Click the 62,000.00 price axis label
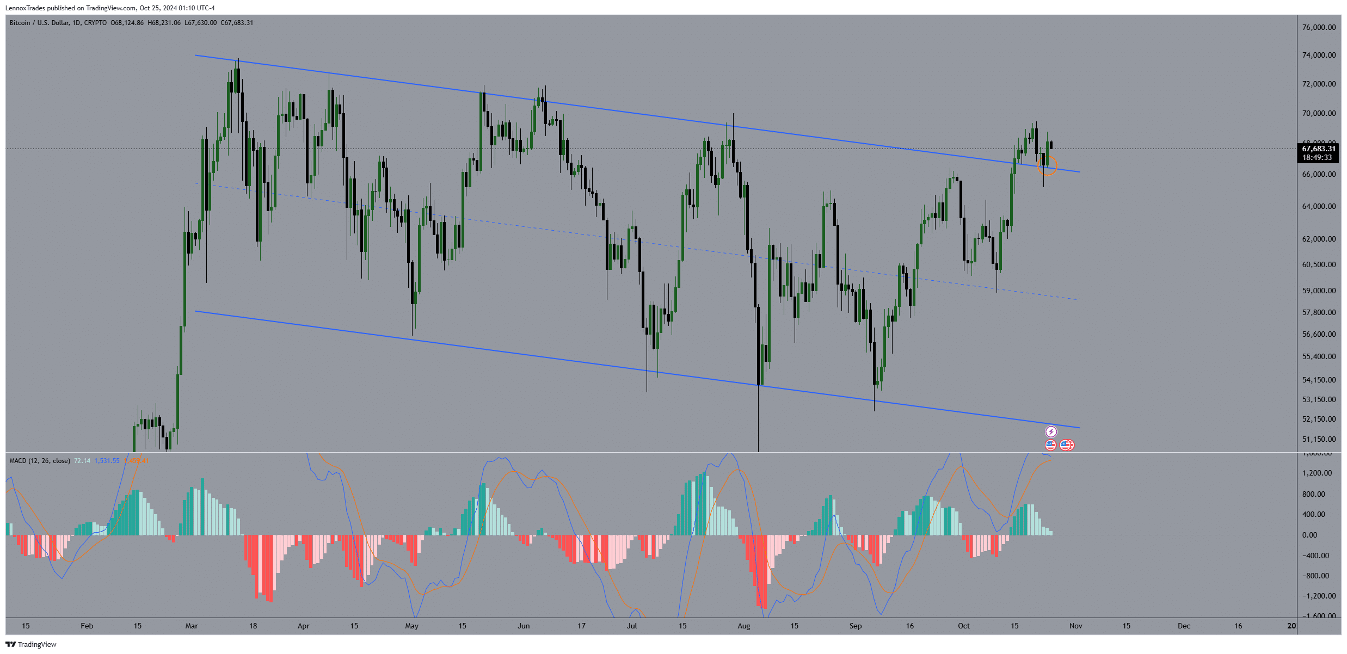Viewport: 1347px width, 654px height. [1319, 239]
